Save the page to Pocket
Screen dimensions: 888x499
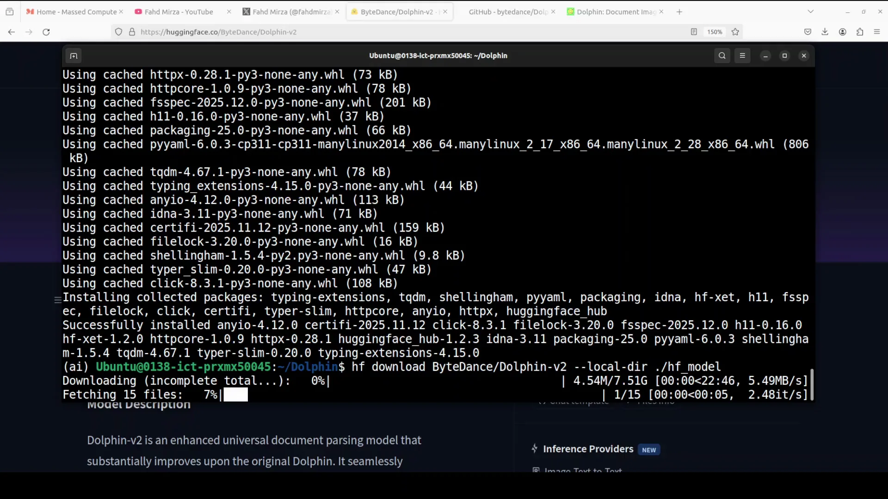(x=808, y=32)
